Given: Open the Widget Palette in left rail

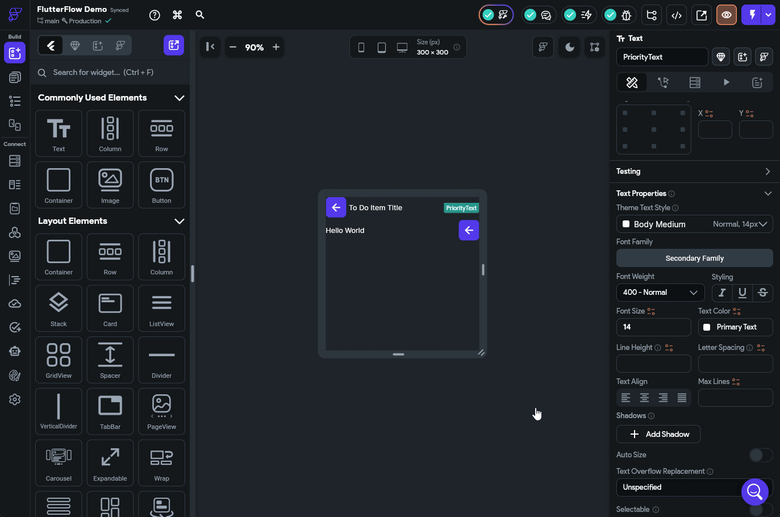Looking at the screenshot, I should point(15,53).
